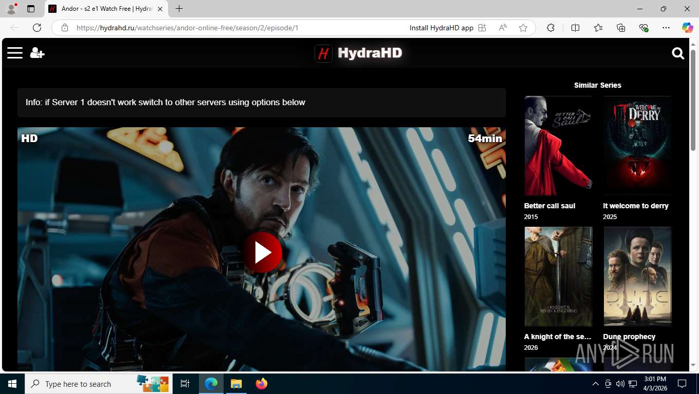Launch Copilot from the Edge toolbar
Image resolution: width=699 pixels, height=394 pixels.
(x=687, y=28)
